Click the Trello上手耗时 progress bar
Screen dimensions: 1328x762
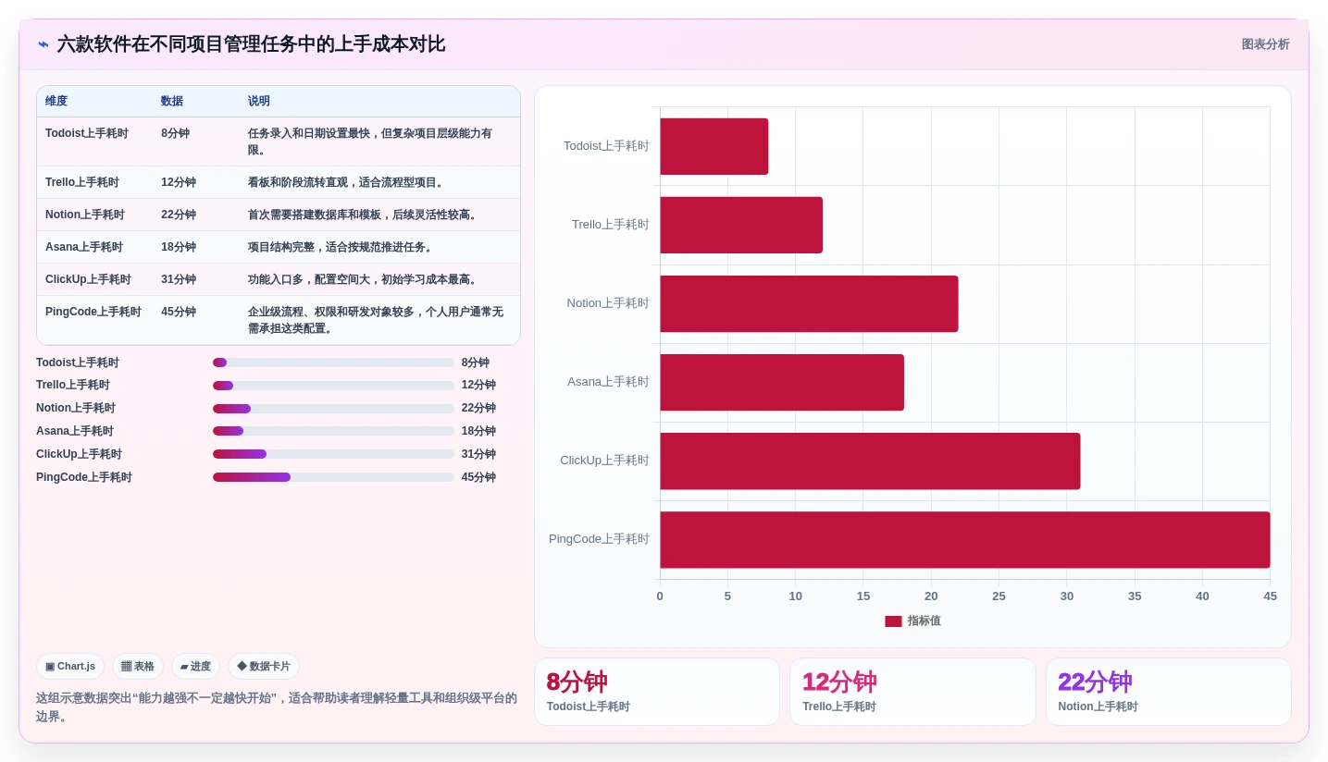[x=333, y=386]
